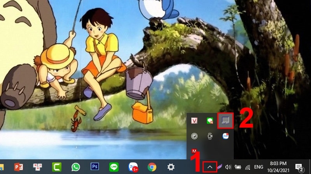Switch the ENG input language
311x174 pixels.
click(259, 167)
